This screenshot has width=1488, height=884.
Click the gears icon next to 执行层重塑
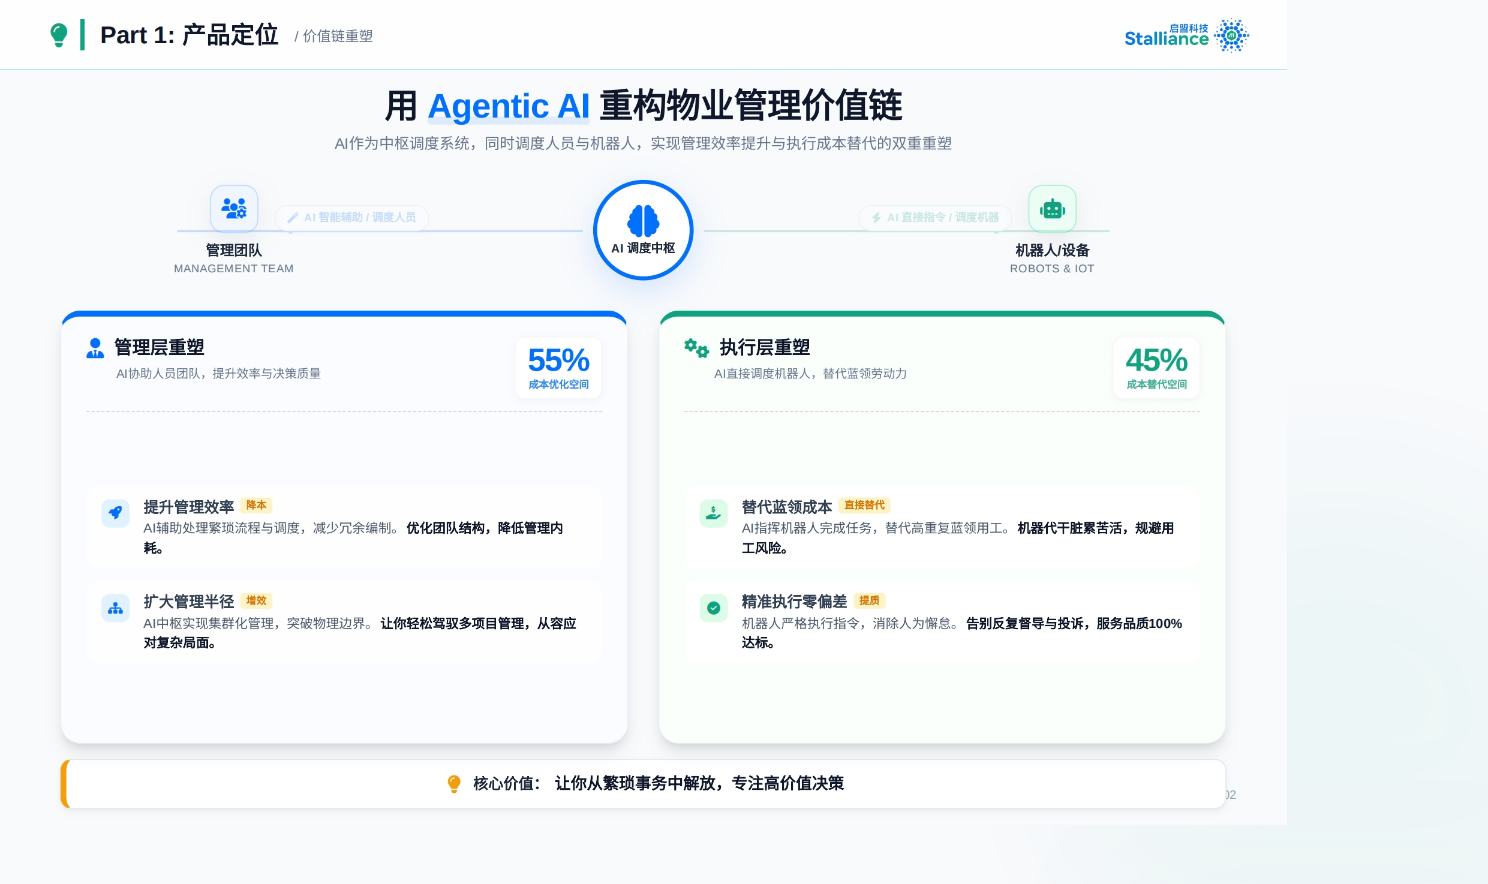coord(696,348)
